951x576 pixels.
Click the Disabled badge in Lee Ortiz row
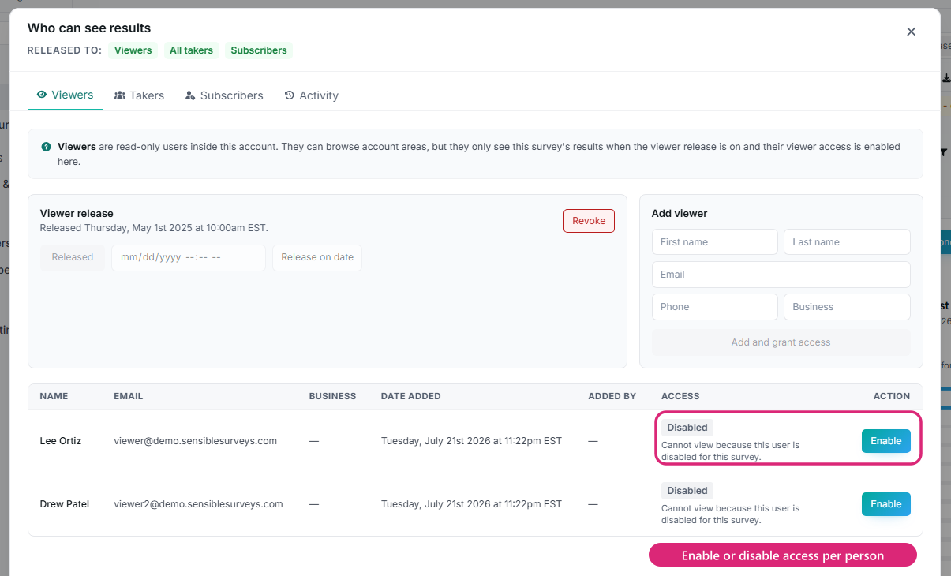coord(687,428)
